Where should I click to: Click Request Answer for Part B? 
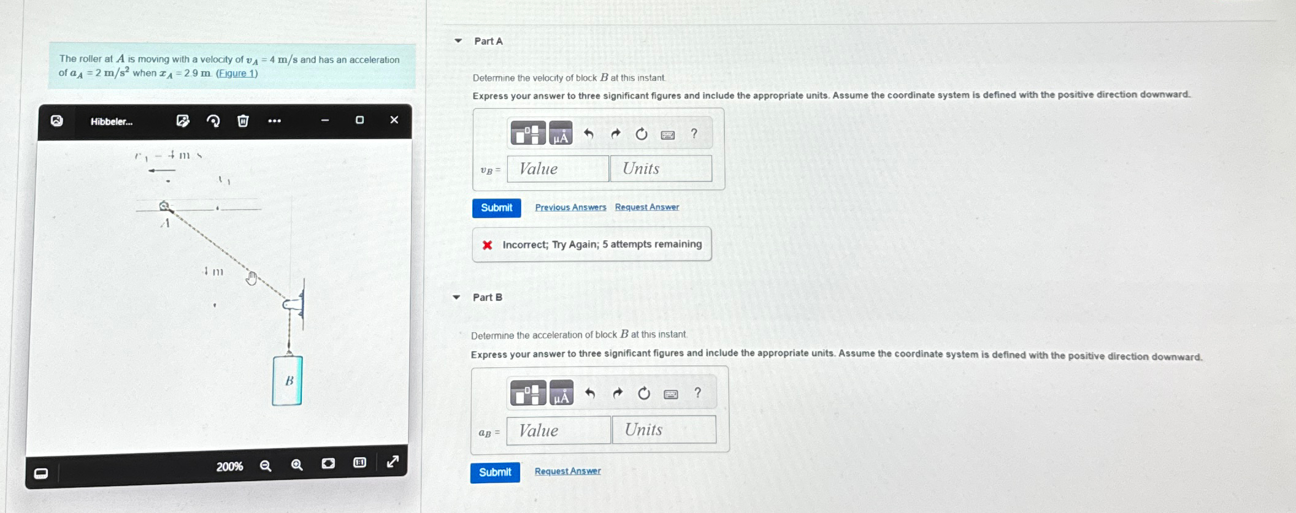[x=568, y=471]
